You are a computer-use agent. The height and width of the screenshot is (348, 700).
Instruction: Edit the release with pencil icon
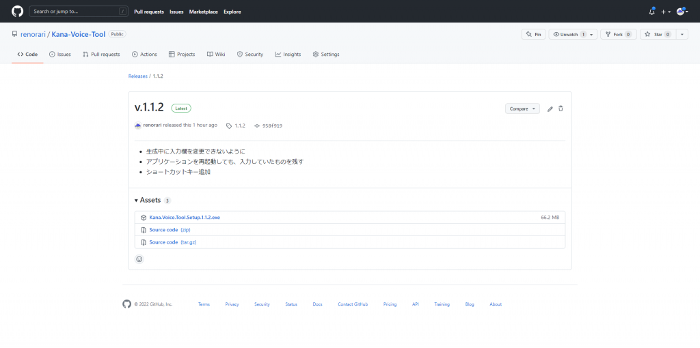tap(550, 108)
